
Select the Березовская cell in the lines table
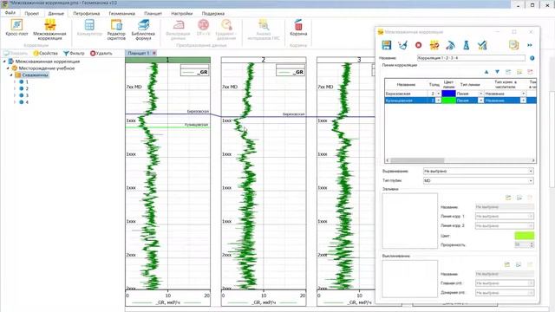pos(406,94)
